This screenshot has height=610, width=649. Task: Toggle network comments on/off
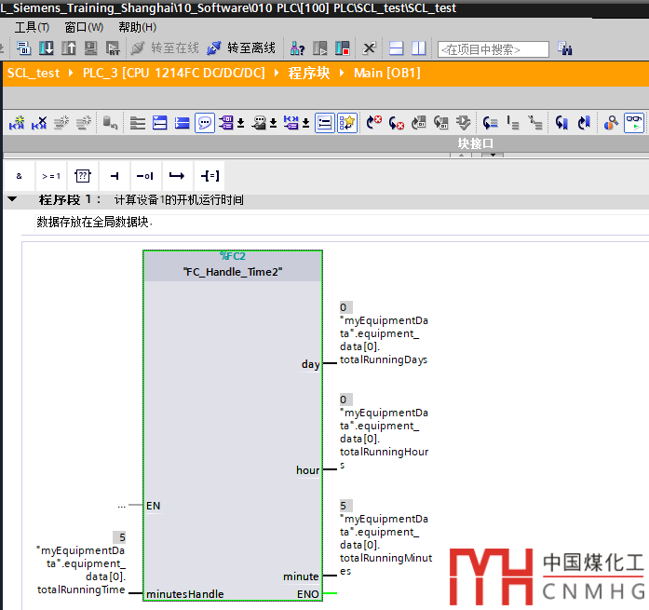point(324,123)
